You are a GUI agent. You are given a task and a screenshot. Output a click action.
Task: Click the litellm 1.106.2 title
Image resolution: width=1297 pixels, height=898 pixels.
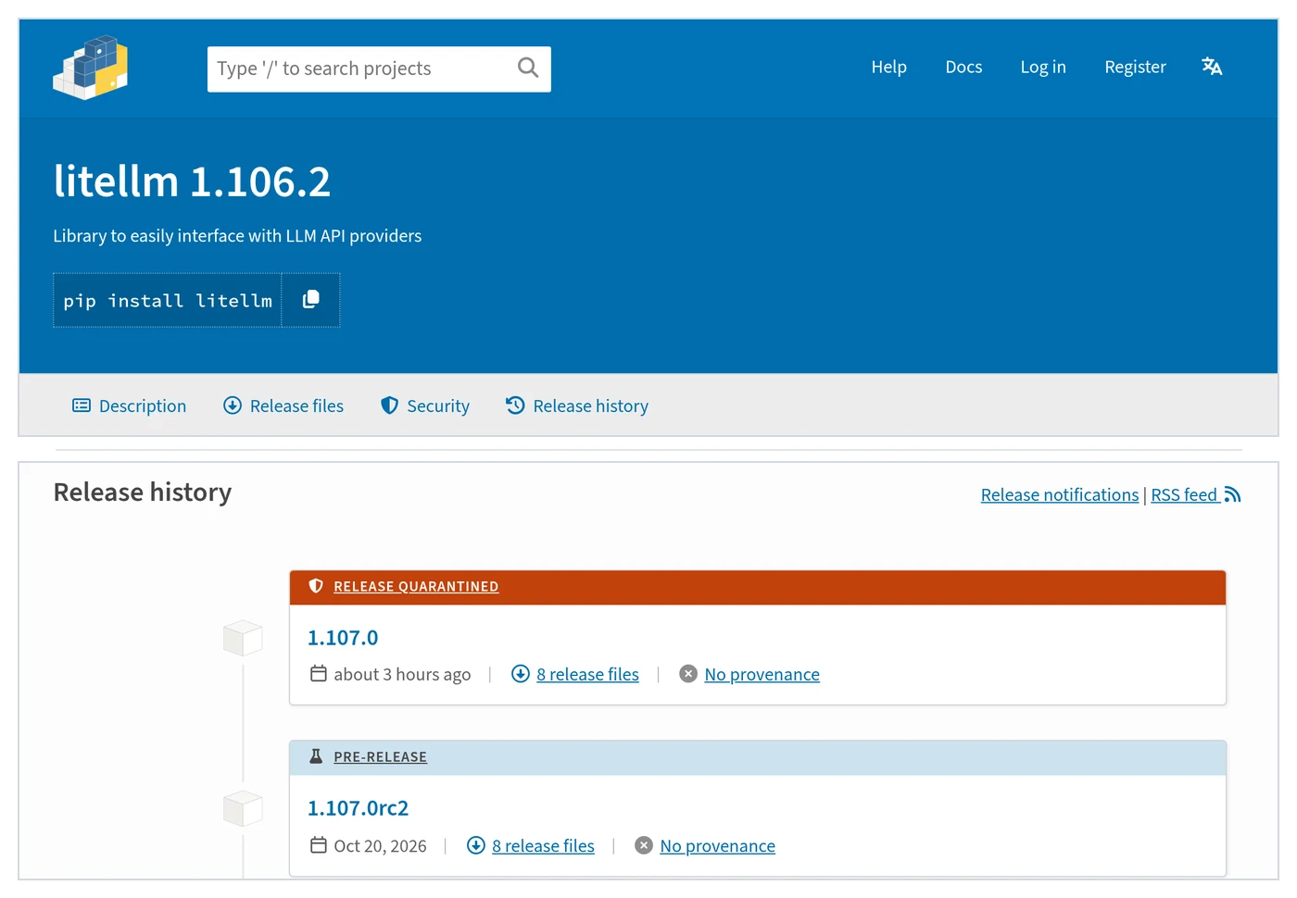(x=192, y=181)
